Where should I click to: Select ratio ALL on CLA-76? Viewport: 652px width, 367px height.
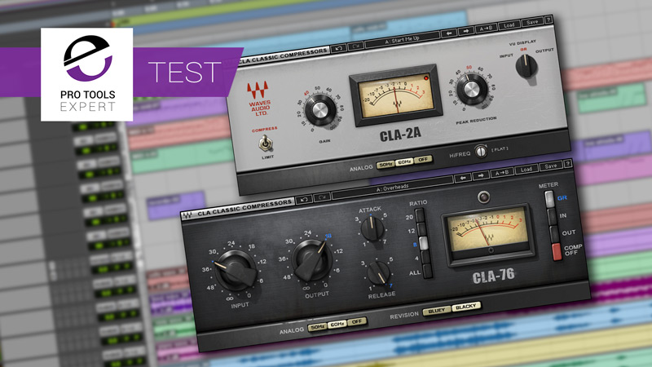point(427,271)
